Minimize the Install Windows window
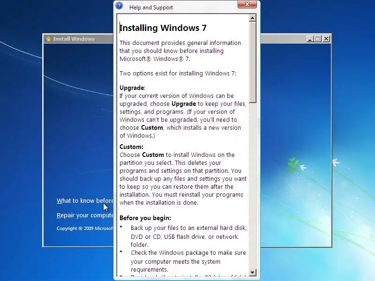This screenshot has width=375, height=281. [310, 39]
